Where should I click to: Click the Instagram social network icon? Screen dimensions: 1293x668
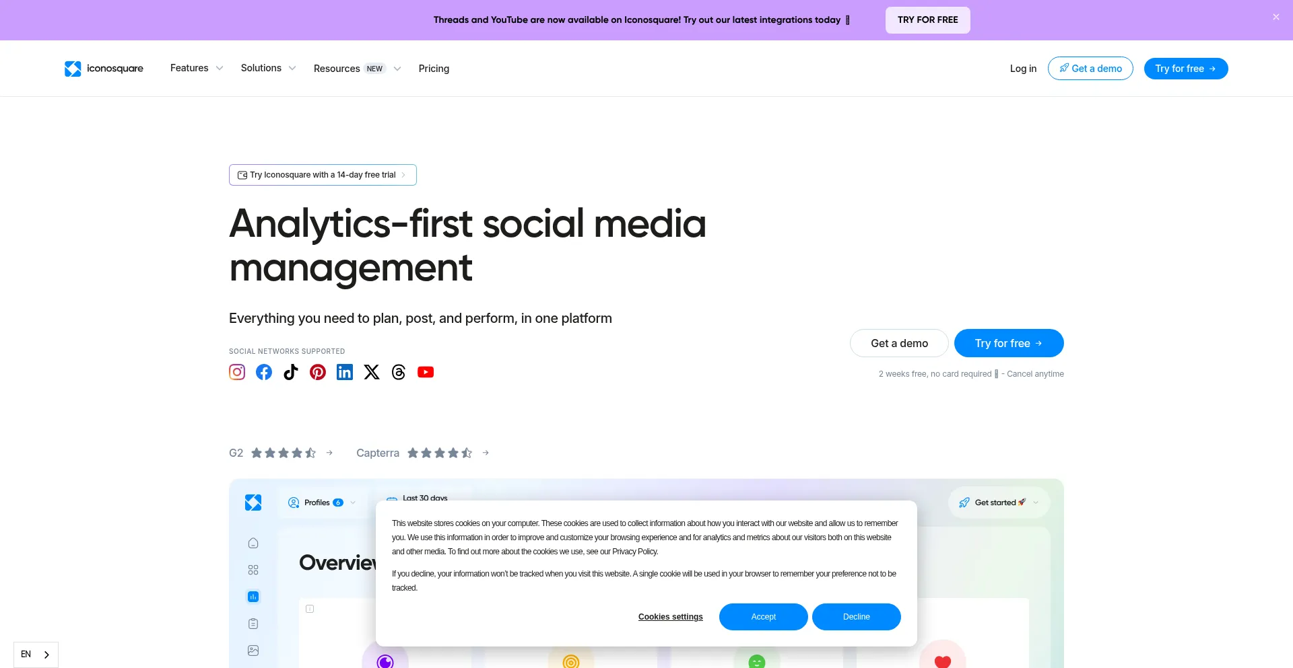click(x=237, y=372)
